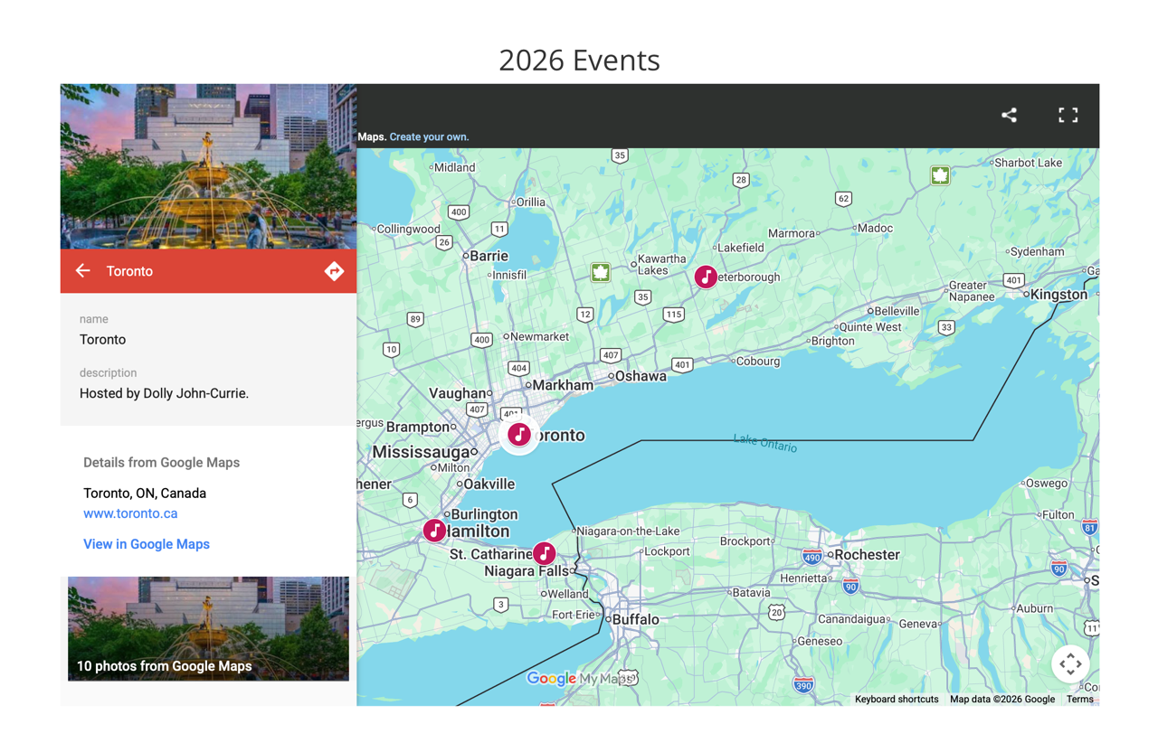
Task: Click the Lake Ontario label
Action: (x=765, y=443)
